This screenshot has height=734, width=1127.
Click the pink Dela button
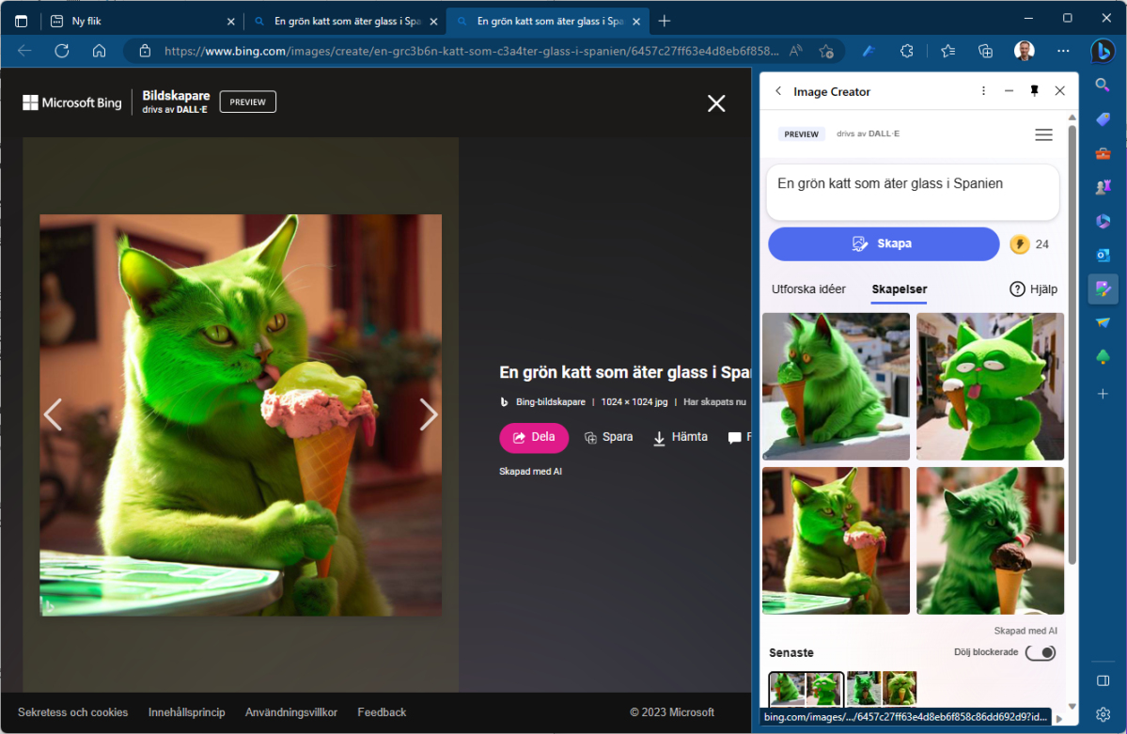pyautogui.click(x=534, y=438)
